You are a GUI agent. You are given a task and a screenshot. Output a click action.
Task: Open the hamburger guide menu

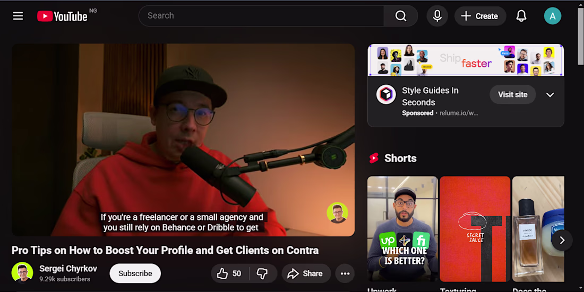[18, 16]
